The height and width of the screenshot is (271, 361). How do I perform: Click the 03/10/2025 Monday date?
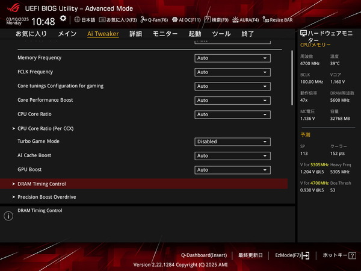[x=17, y=21]
